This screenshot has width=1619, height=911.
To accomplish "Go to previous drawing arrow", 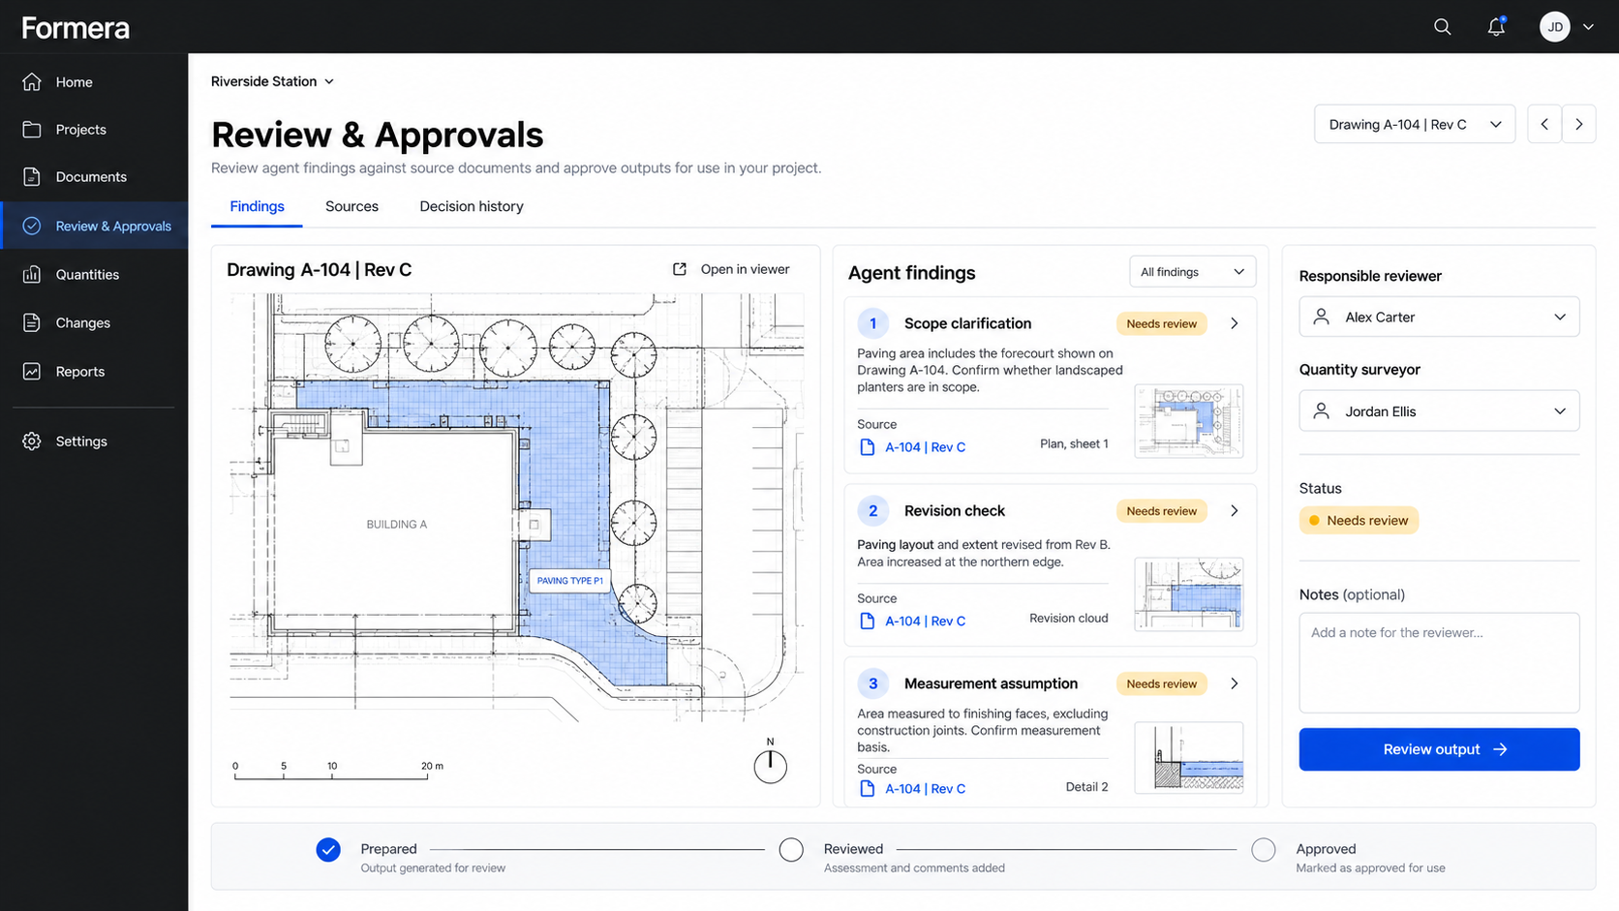I will 1544,125.
